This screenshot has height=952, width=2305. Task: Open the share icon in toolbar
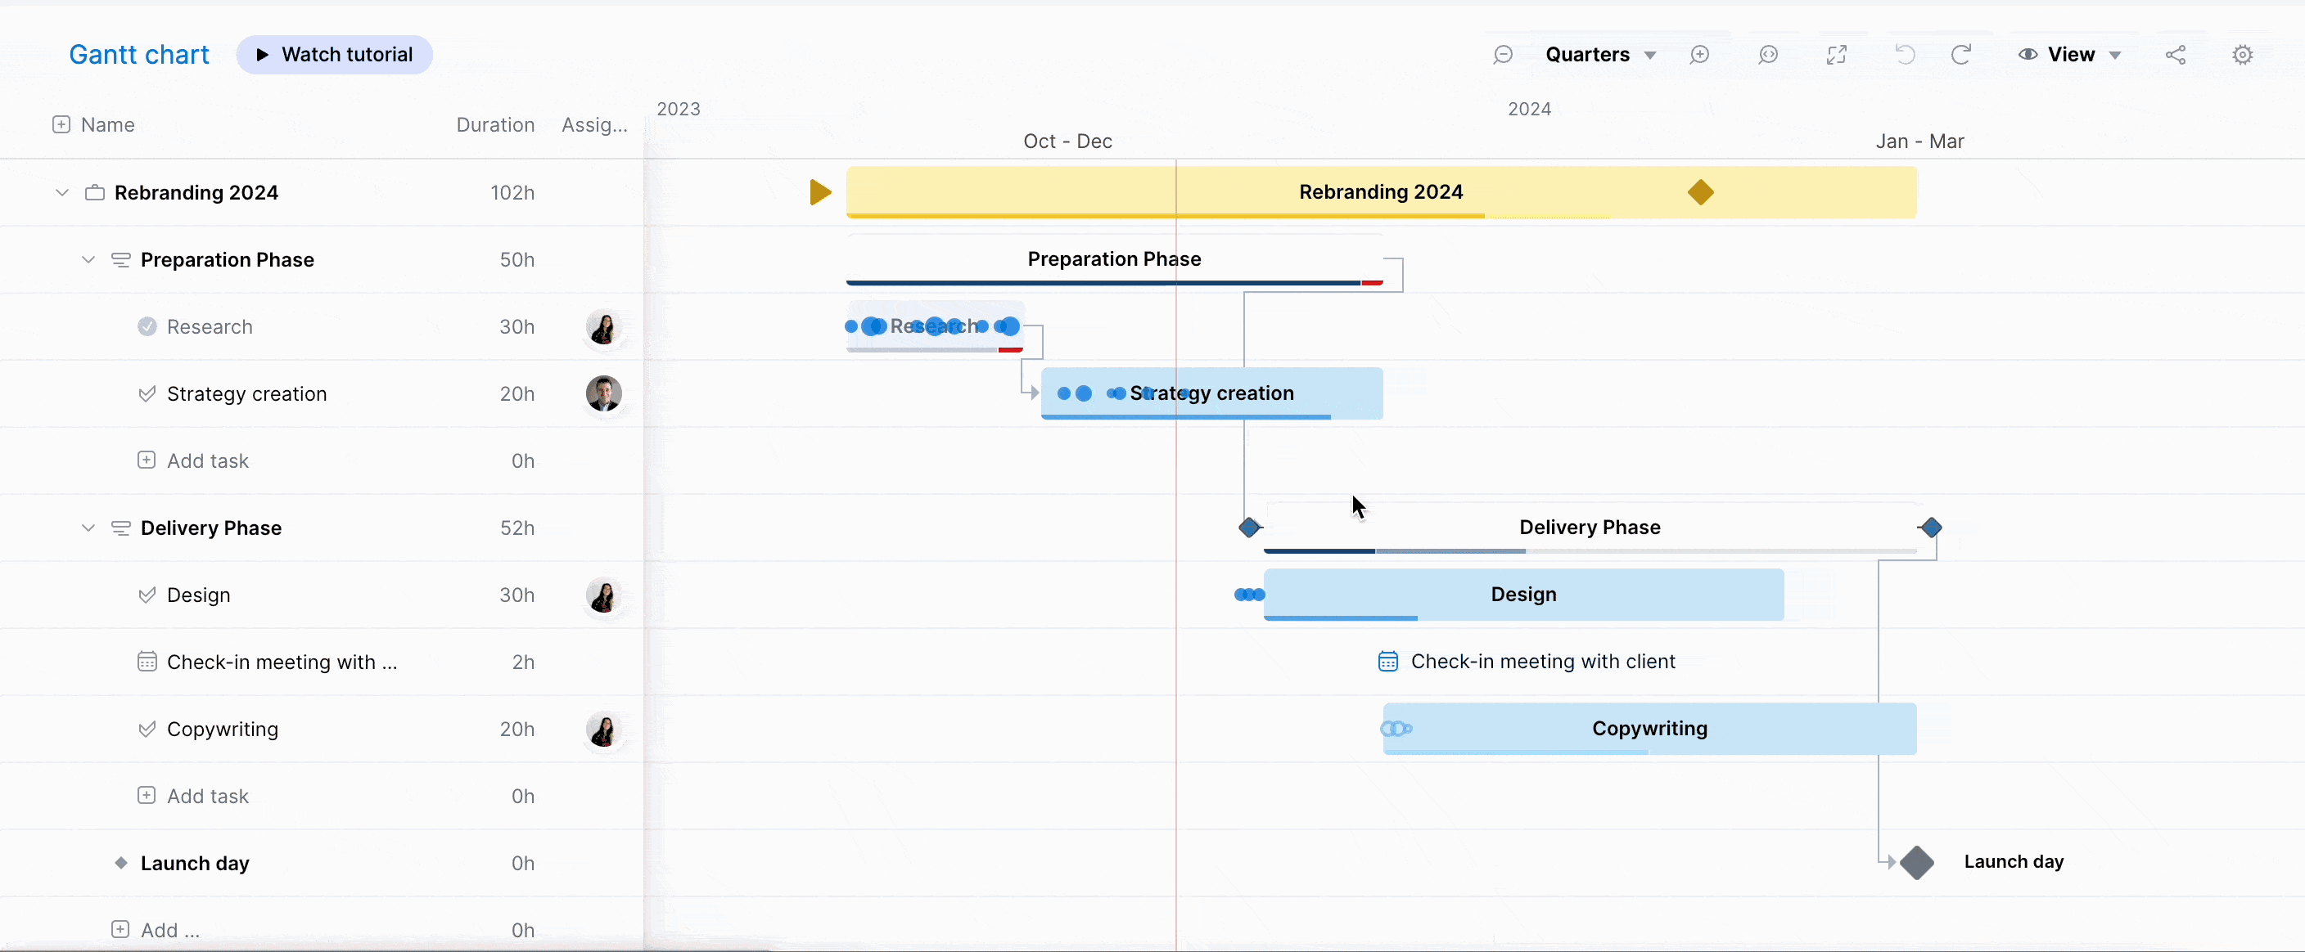point(2175,55)
